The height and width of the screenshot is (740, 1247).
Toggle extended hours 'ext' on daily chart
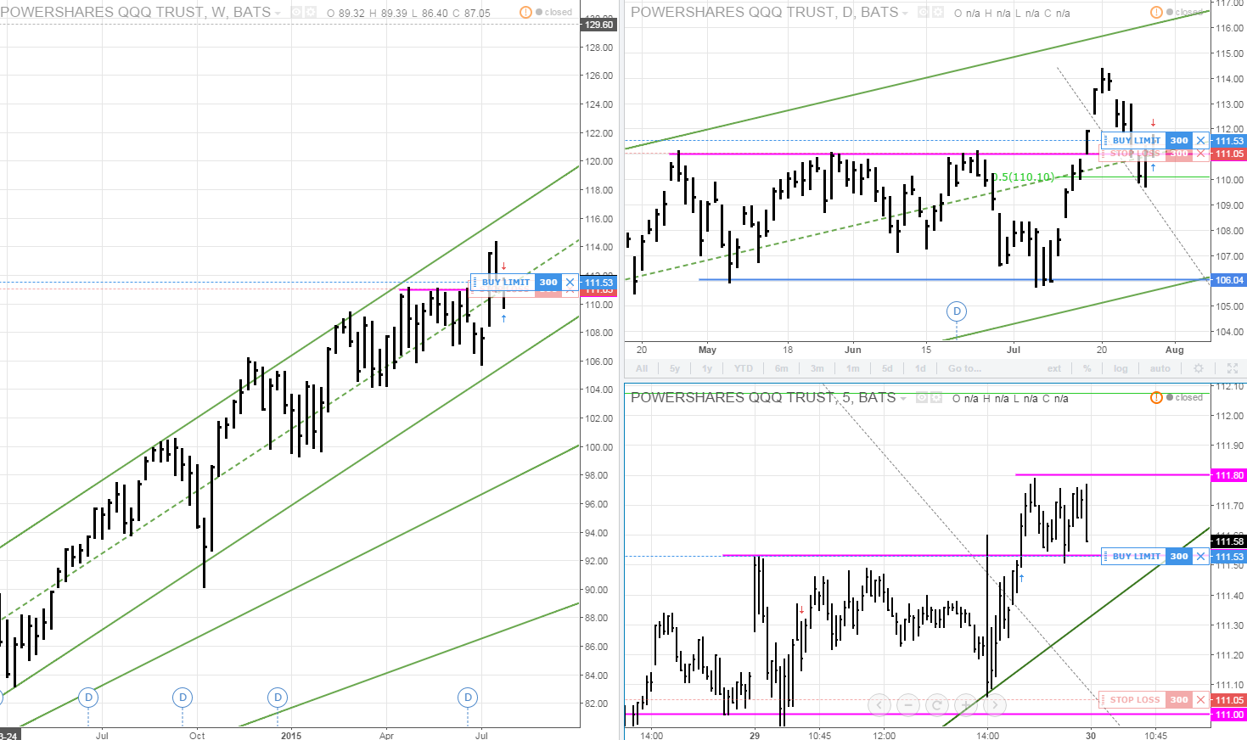(1054, 369)
